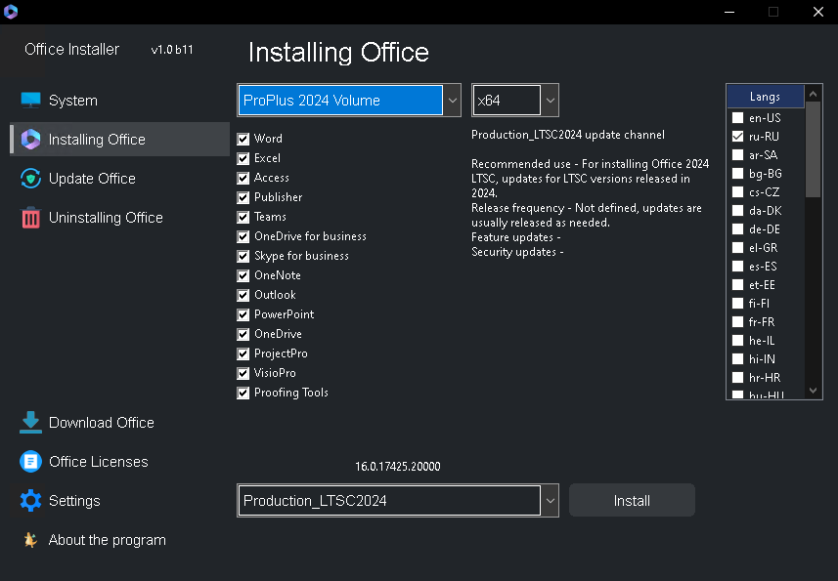Screen dimensions: 838x581
Task: Uncheck the Outlook component
Action: [243, 295]
